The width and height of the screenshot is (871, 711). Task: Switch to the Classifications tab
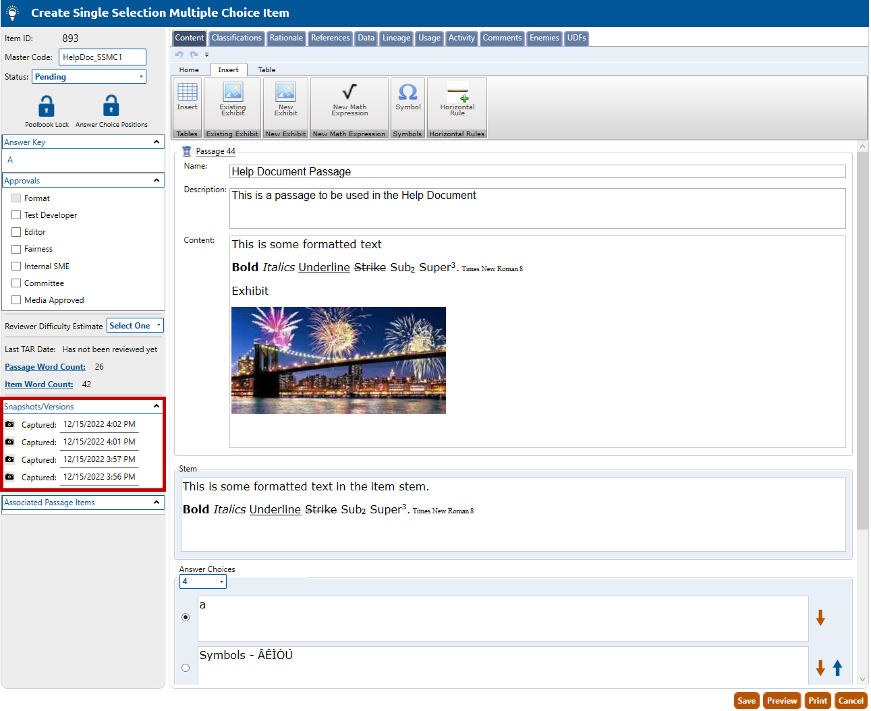click(x=236, y=38)
